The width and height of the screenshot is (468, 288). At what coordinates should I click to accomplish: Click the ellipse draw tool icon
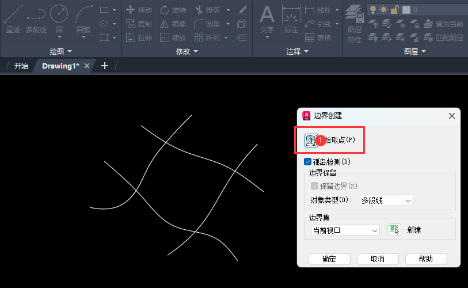click(104, 24)
